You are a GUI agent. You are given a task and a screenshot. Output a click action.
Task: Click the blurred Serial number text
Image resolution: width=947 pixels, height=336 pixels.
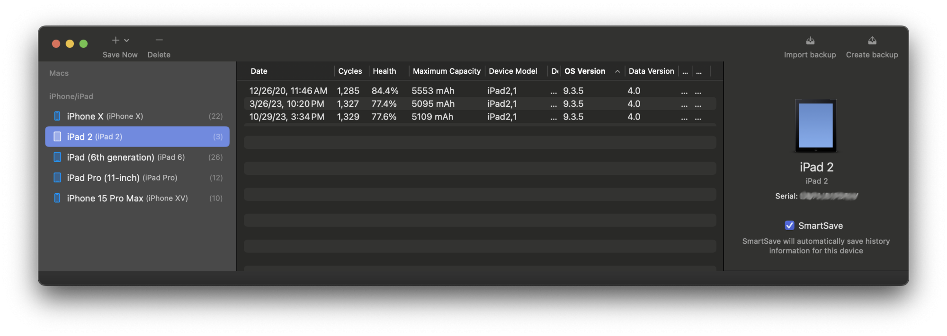(x=829, y=196)
